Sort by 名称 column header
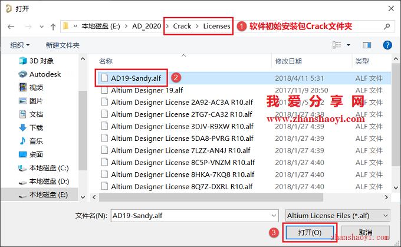401x247 pixels. coord(106,61)
